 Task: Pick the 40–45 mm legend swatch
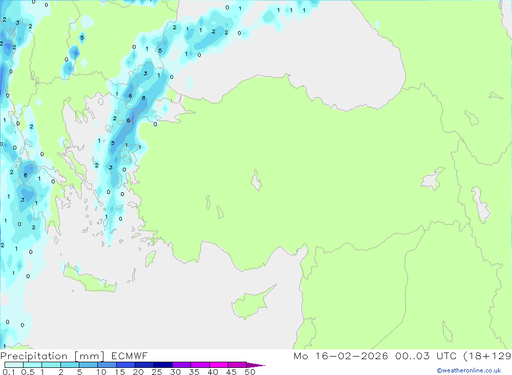click(219, 365)
